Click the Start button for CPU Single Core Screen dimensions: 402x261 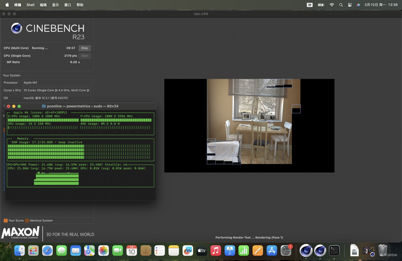(x=84, y=56)
